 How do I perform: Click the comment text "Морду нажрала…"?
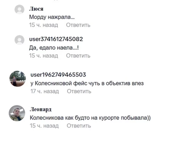pos(52,17)
